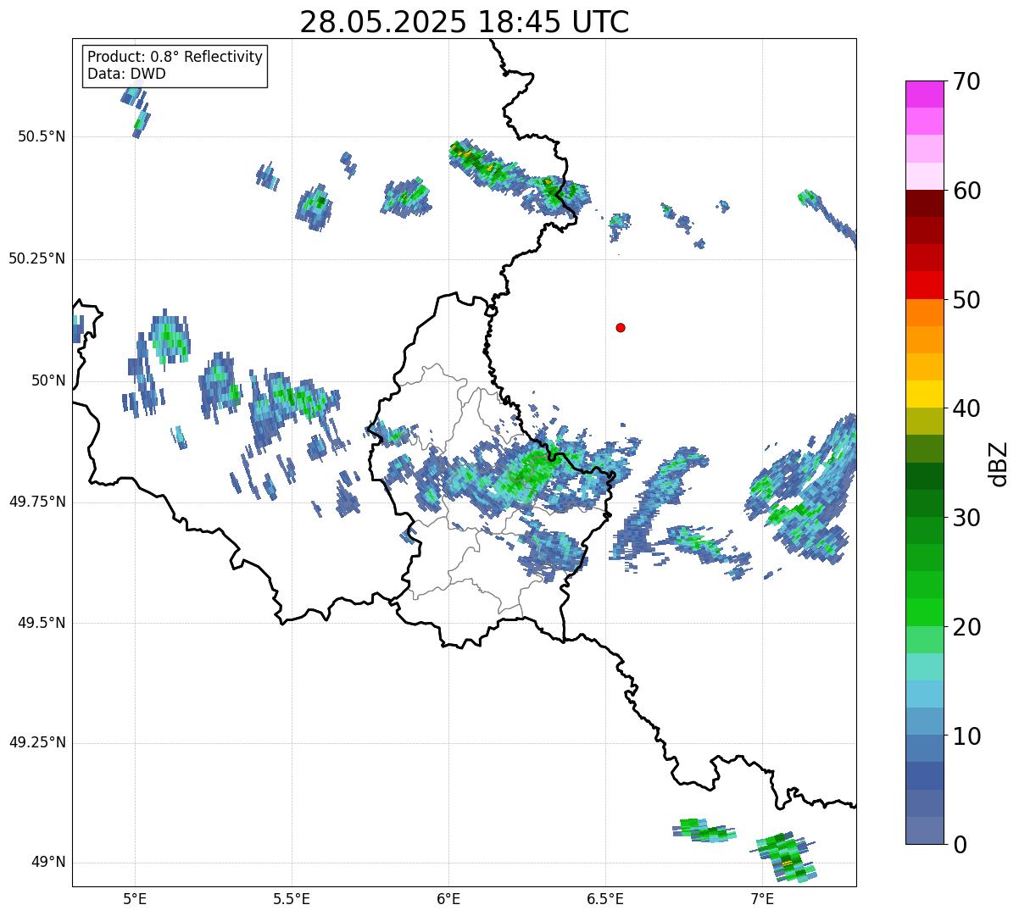This screenshot has width=1019, height=916.
Task: Pick the bright green swatch just above 20 dBZ
Action: pos(925,613)
